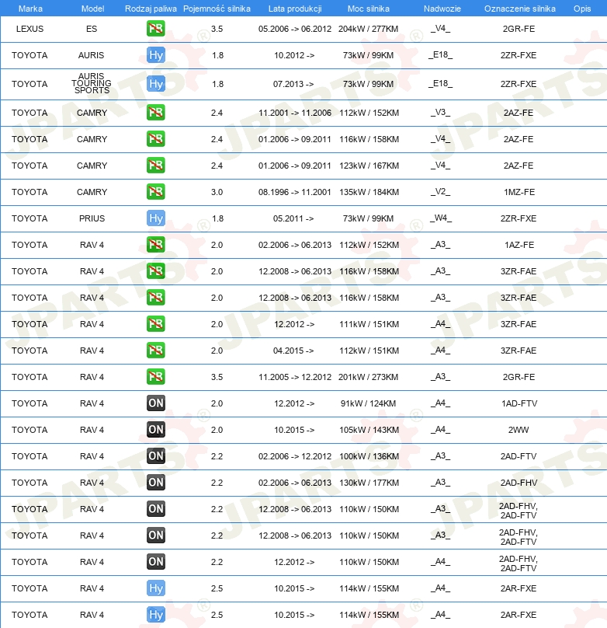Select the 1AZ-FE engine code cell
The width and height of the screenshot is (607, 628).
(x=519, y=245)
